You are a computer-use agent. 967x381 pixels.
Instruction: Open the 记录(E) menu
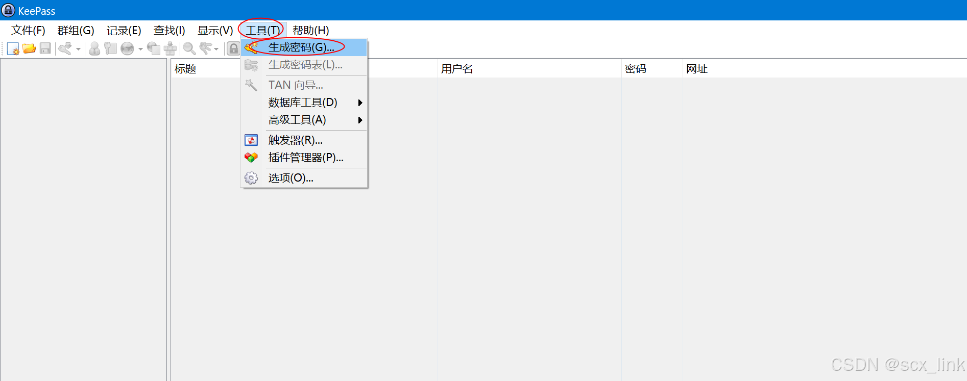pos(124,31)
